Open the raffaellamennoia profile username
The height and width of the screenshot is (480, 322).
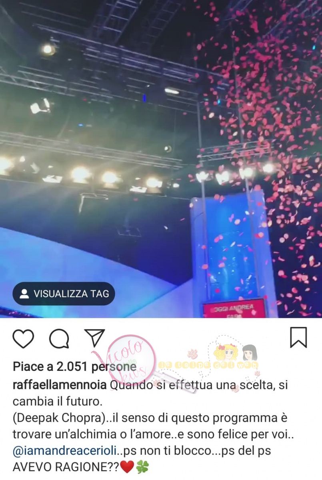coord(60,386)
